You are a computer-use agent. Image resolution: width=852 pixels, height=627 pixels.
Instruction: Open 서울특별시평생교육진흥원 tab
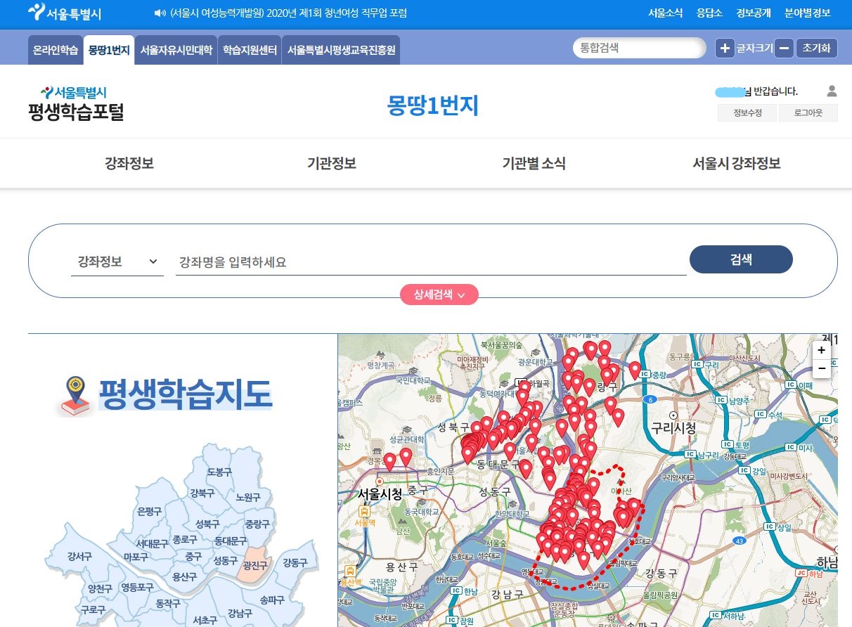(341, 51)
